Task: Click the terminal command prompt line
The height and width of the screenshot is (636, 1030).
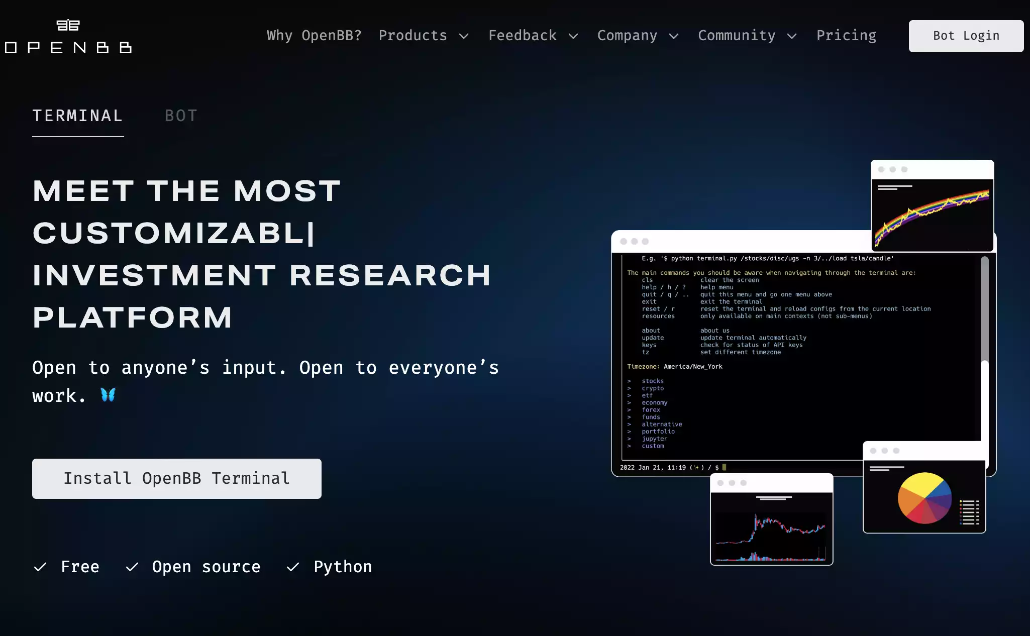Action: coord(673,467)
